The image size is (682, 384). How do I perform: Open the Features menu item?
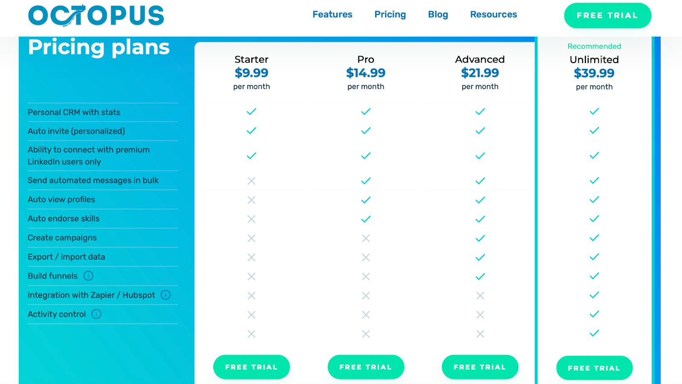[x=332, y=14]
